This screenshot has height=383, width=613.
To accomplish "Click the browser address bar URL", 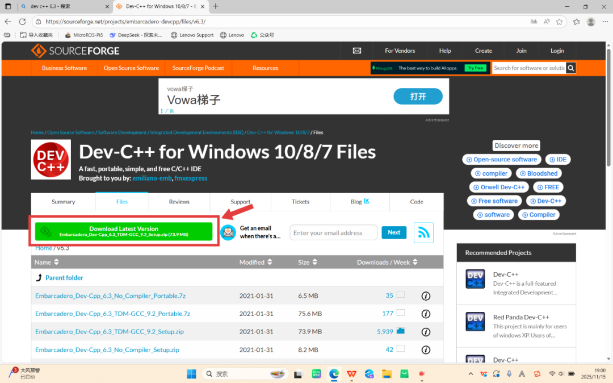I will pyautogui.click(x=125, y=22).
